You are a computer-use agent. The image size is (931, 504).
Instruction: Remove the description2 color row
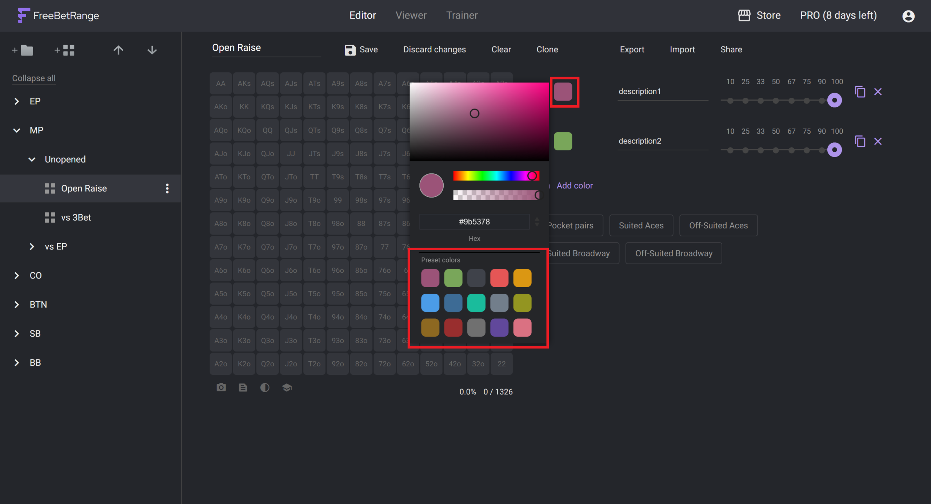878,141
